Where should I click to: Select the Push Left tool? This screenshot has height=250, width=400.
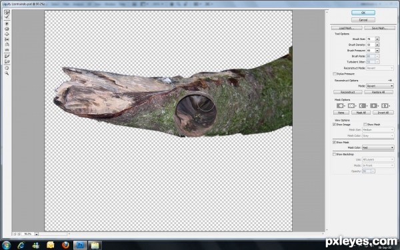[7, 39]
